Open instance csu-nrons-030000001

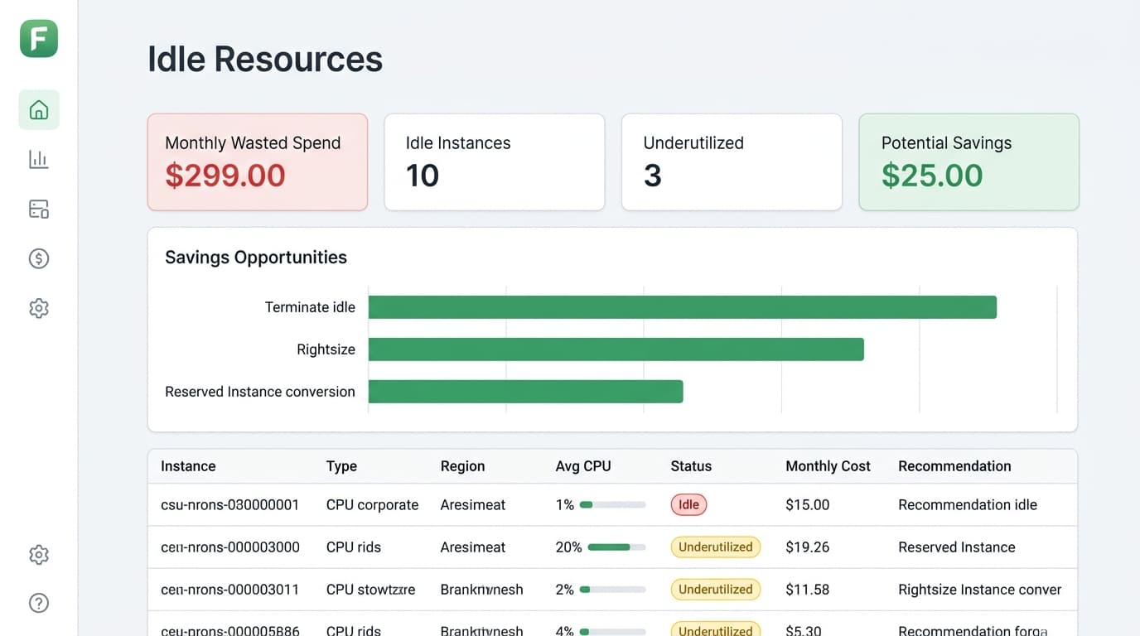coord(229,504)
